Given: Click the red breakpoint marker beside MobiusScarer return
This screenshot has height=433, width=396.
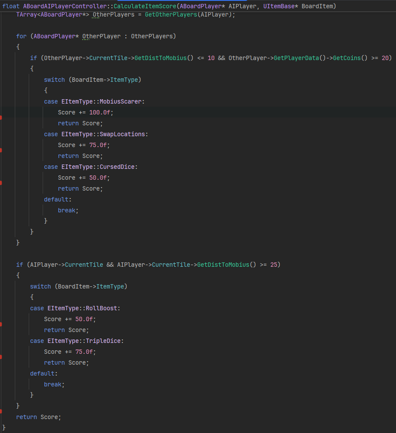Looking at the screenshot, I should click(1, 118).
